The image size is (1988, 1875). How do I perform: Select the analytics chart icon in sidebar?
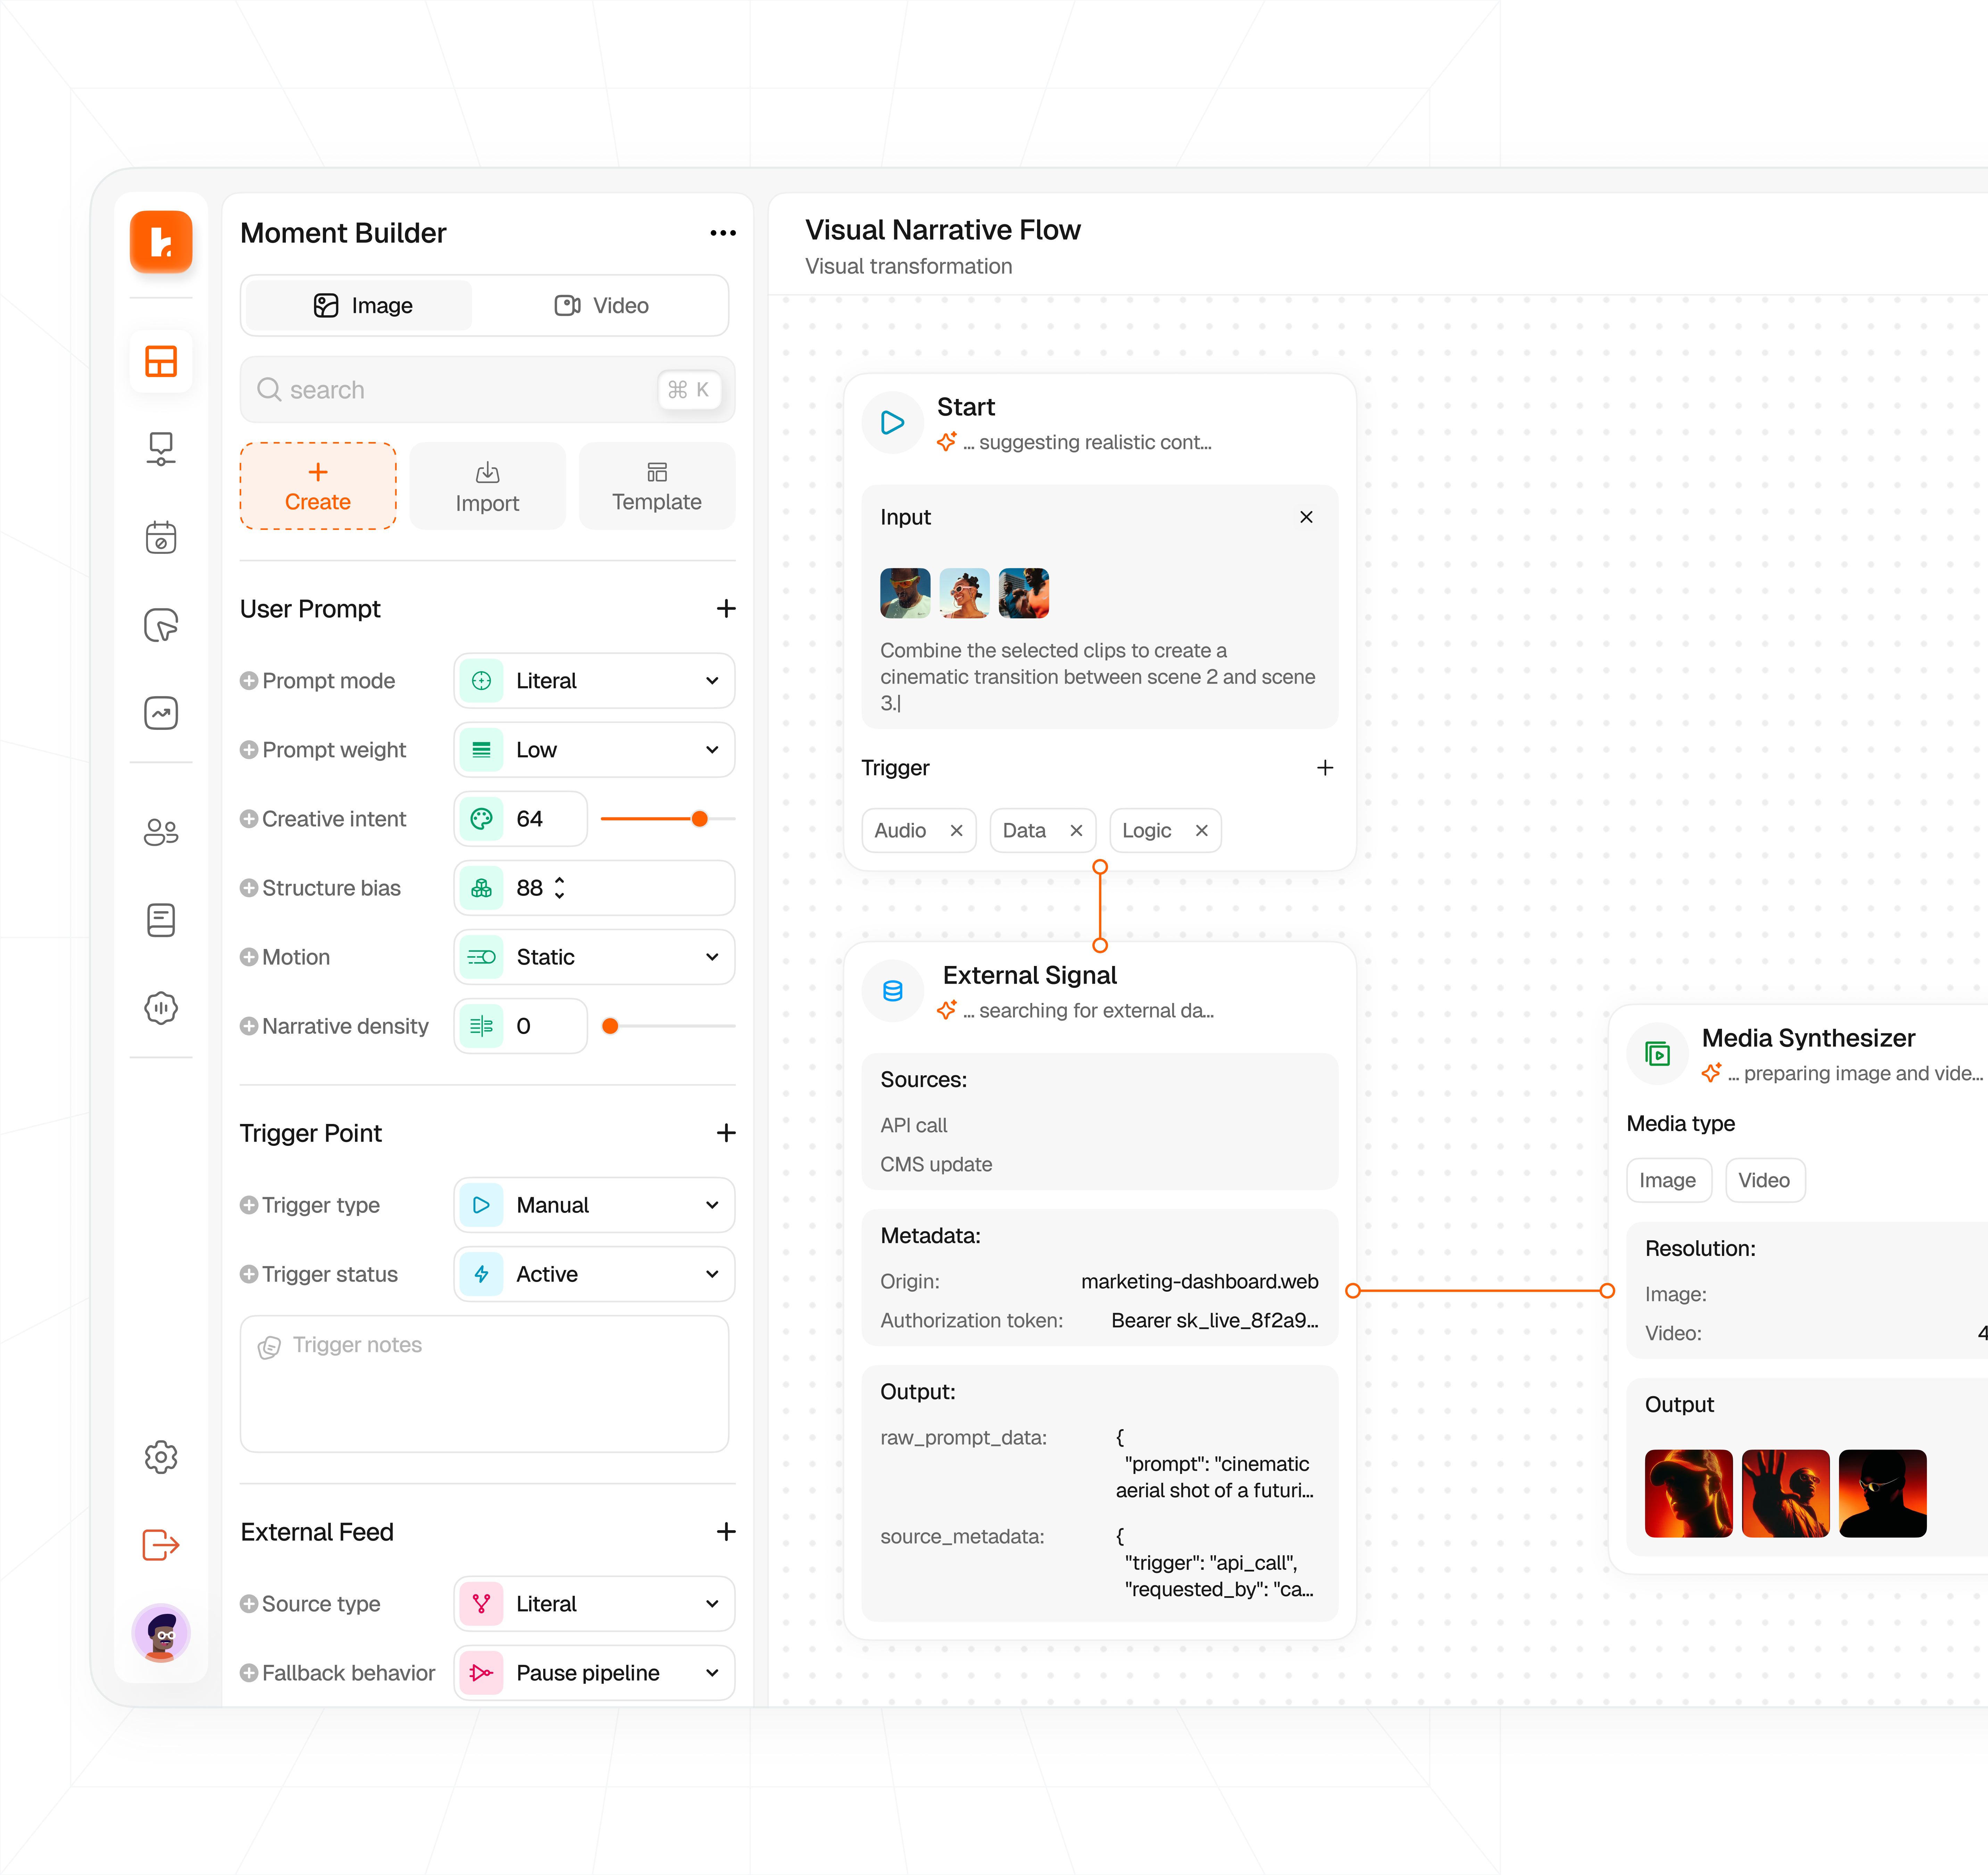click(x=161, y=712)
